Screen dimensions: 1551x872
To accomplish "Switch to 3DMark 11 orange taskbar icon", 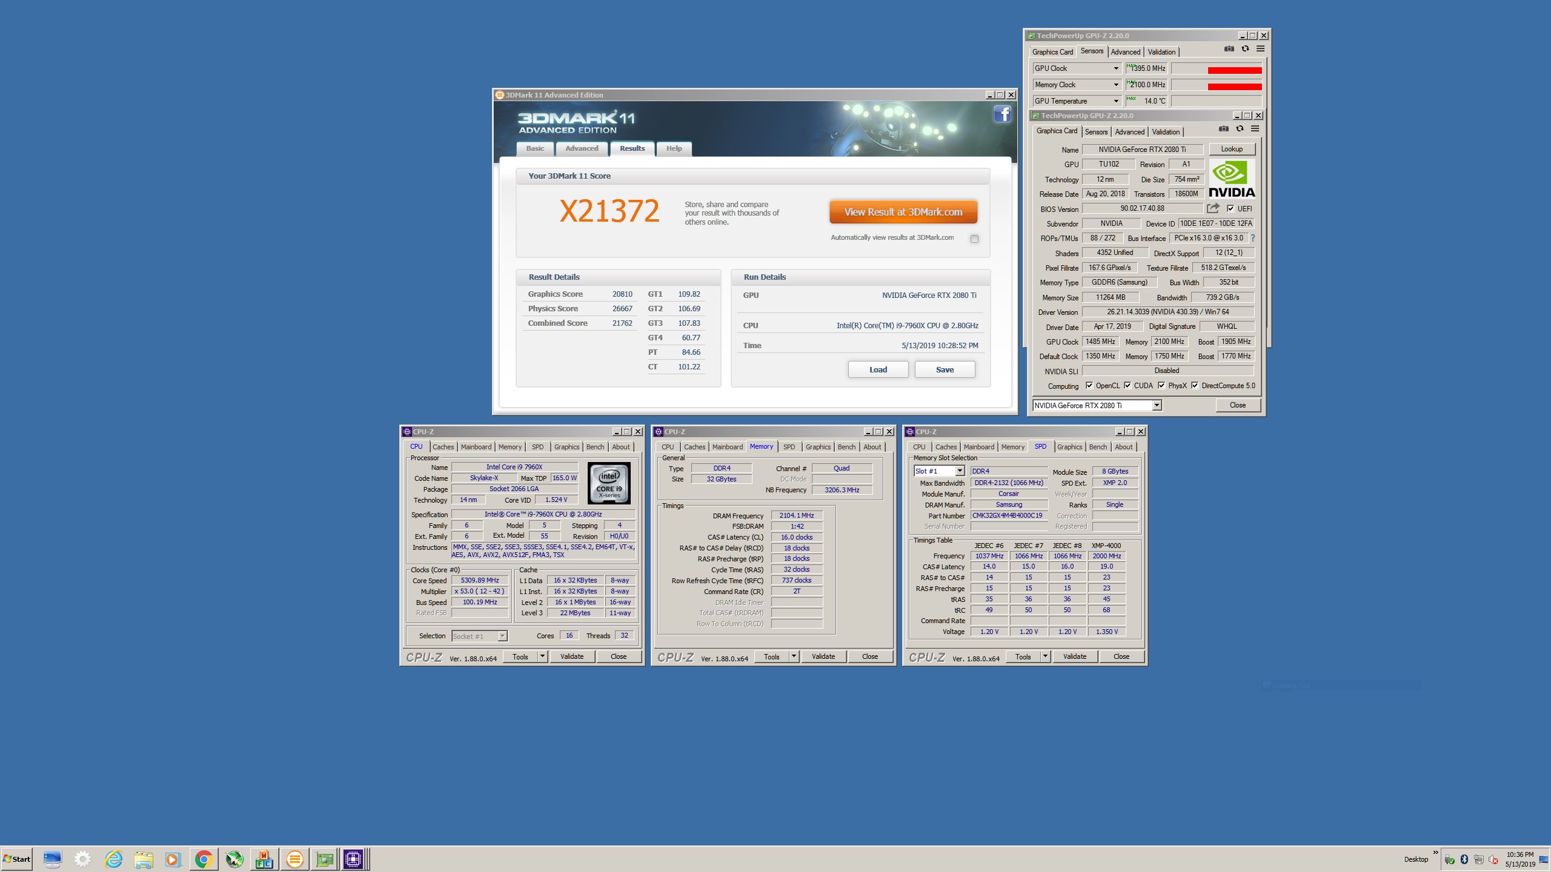I will (294, 859).
